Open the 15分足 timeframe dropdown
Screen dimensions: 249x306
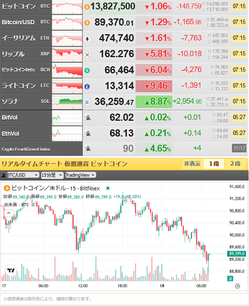[x=52, y=175]
